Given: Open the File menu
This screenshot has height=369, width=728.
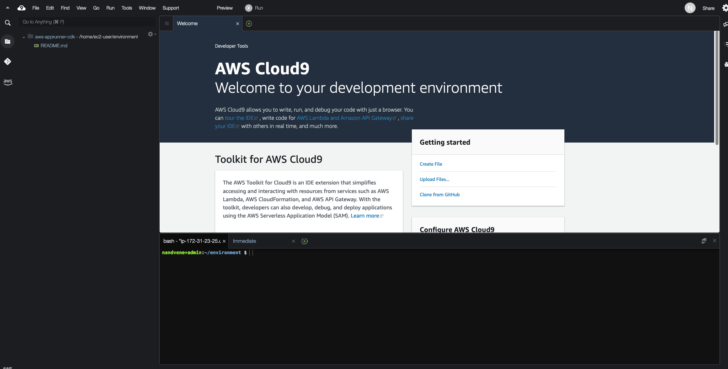Looking at the screenshot, I should pyautogui.click(x=36, y=8).
